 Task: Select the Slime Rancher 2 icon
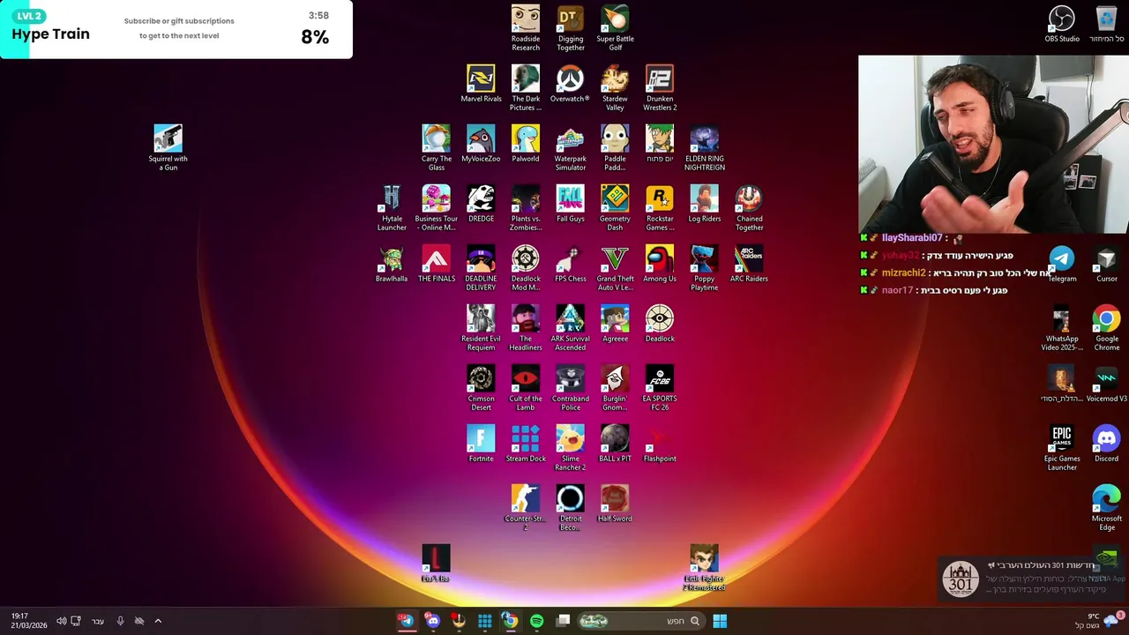point(571,447)
